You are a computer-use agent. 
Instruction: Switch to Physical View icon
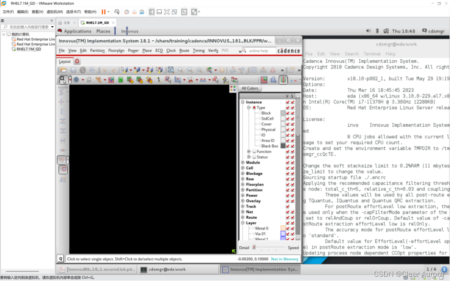click(283, 80)
